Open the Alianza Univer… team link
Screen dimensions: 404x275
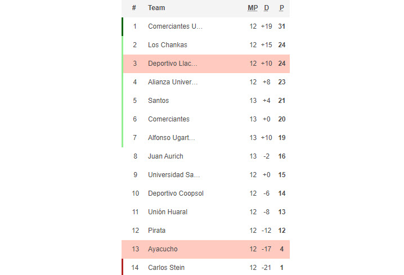coord(173,82)
